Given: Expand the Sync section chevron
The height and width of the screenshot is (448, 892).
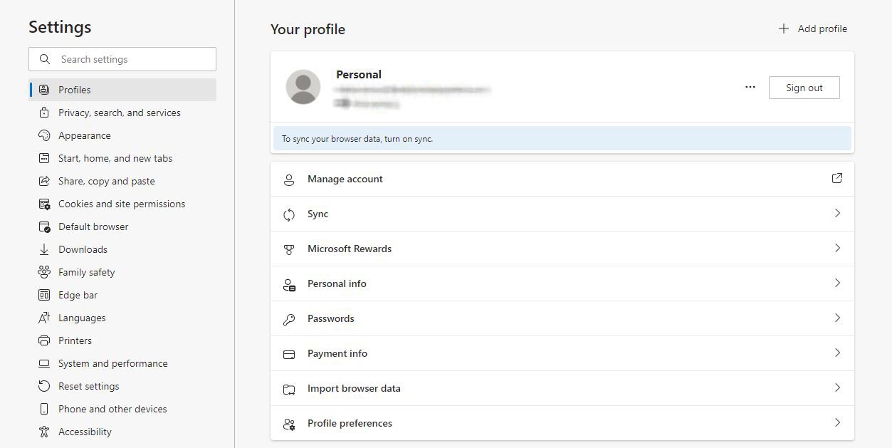Looking at the screenshot, I should [837, 214].
